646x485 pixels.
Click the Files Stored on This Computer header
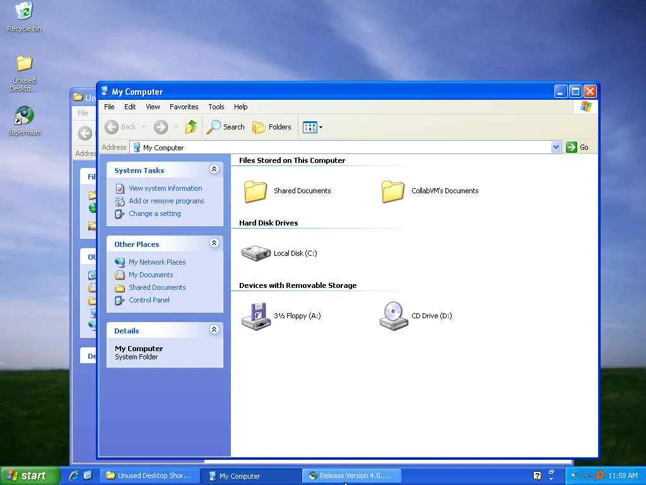291,160
